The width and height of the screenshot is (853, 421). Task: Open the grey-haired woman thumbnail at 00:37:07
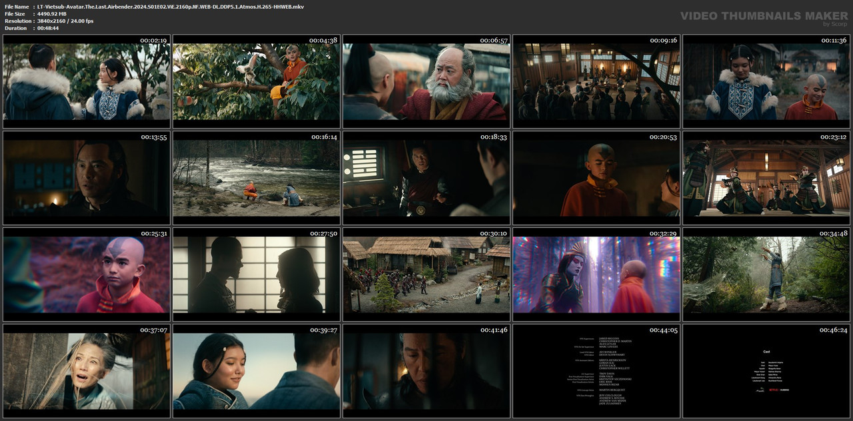(x=87, y=371)
